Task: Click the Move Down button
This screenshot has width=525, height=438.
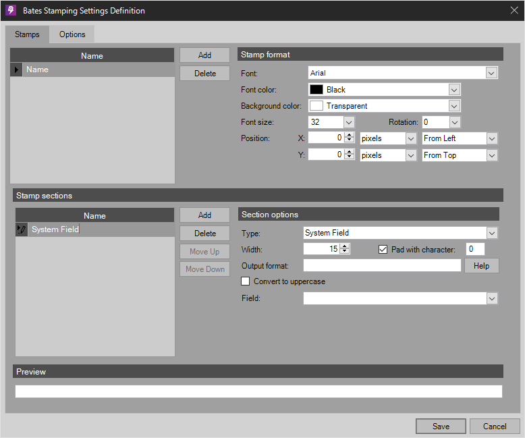Action: tap(204, 269)
